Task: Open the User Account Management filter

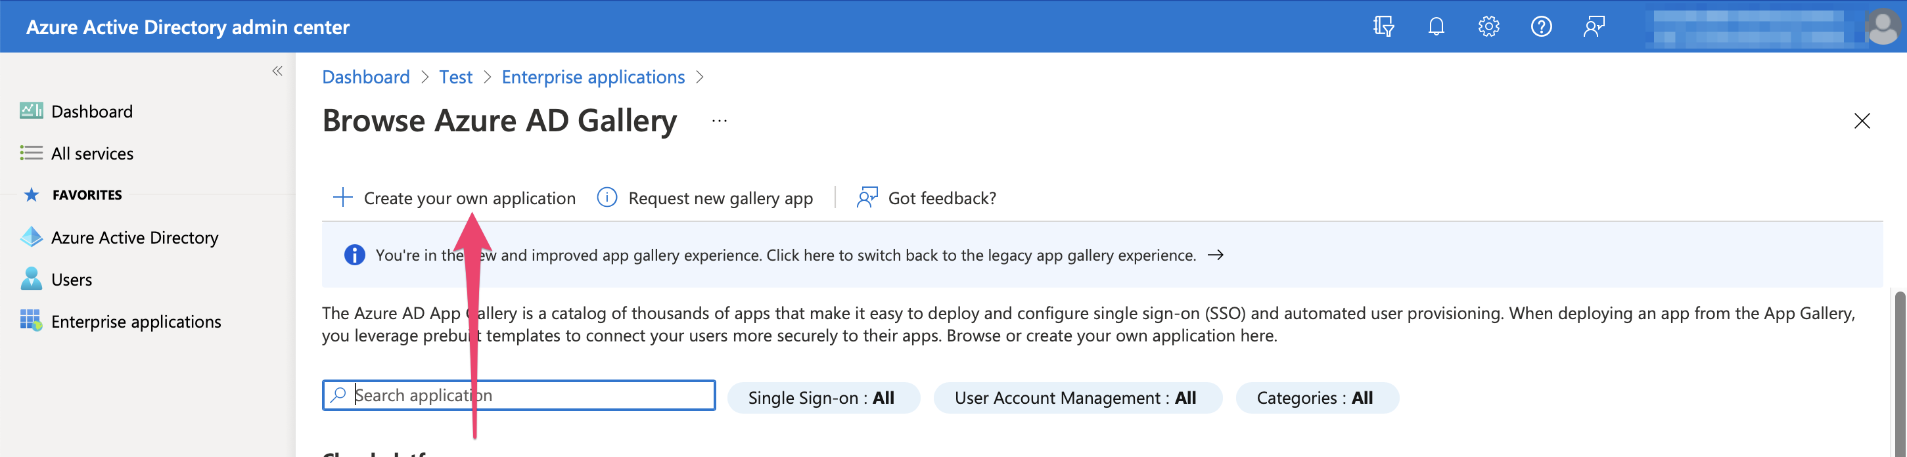Action: 1076,398
